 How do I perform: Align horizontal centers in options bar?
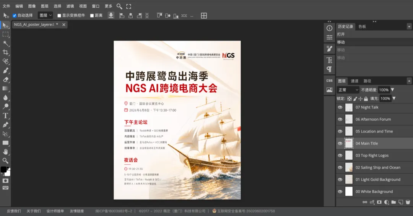(x=130, y=16)
